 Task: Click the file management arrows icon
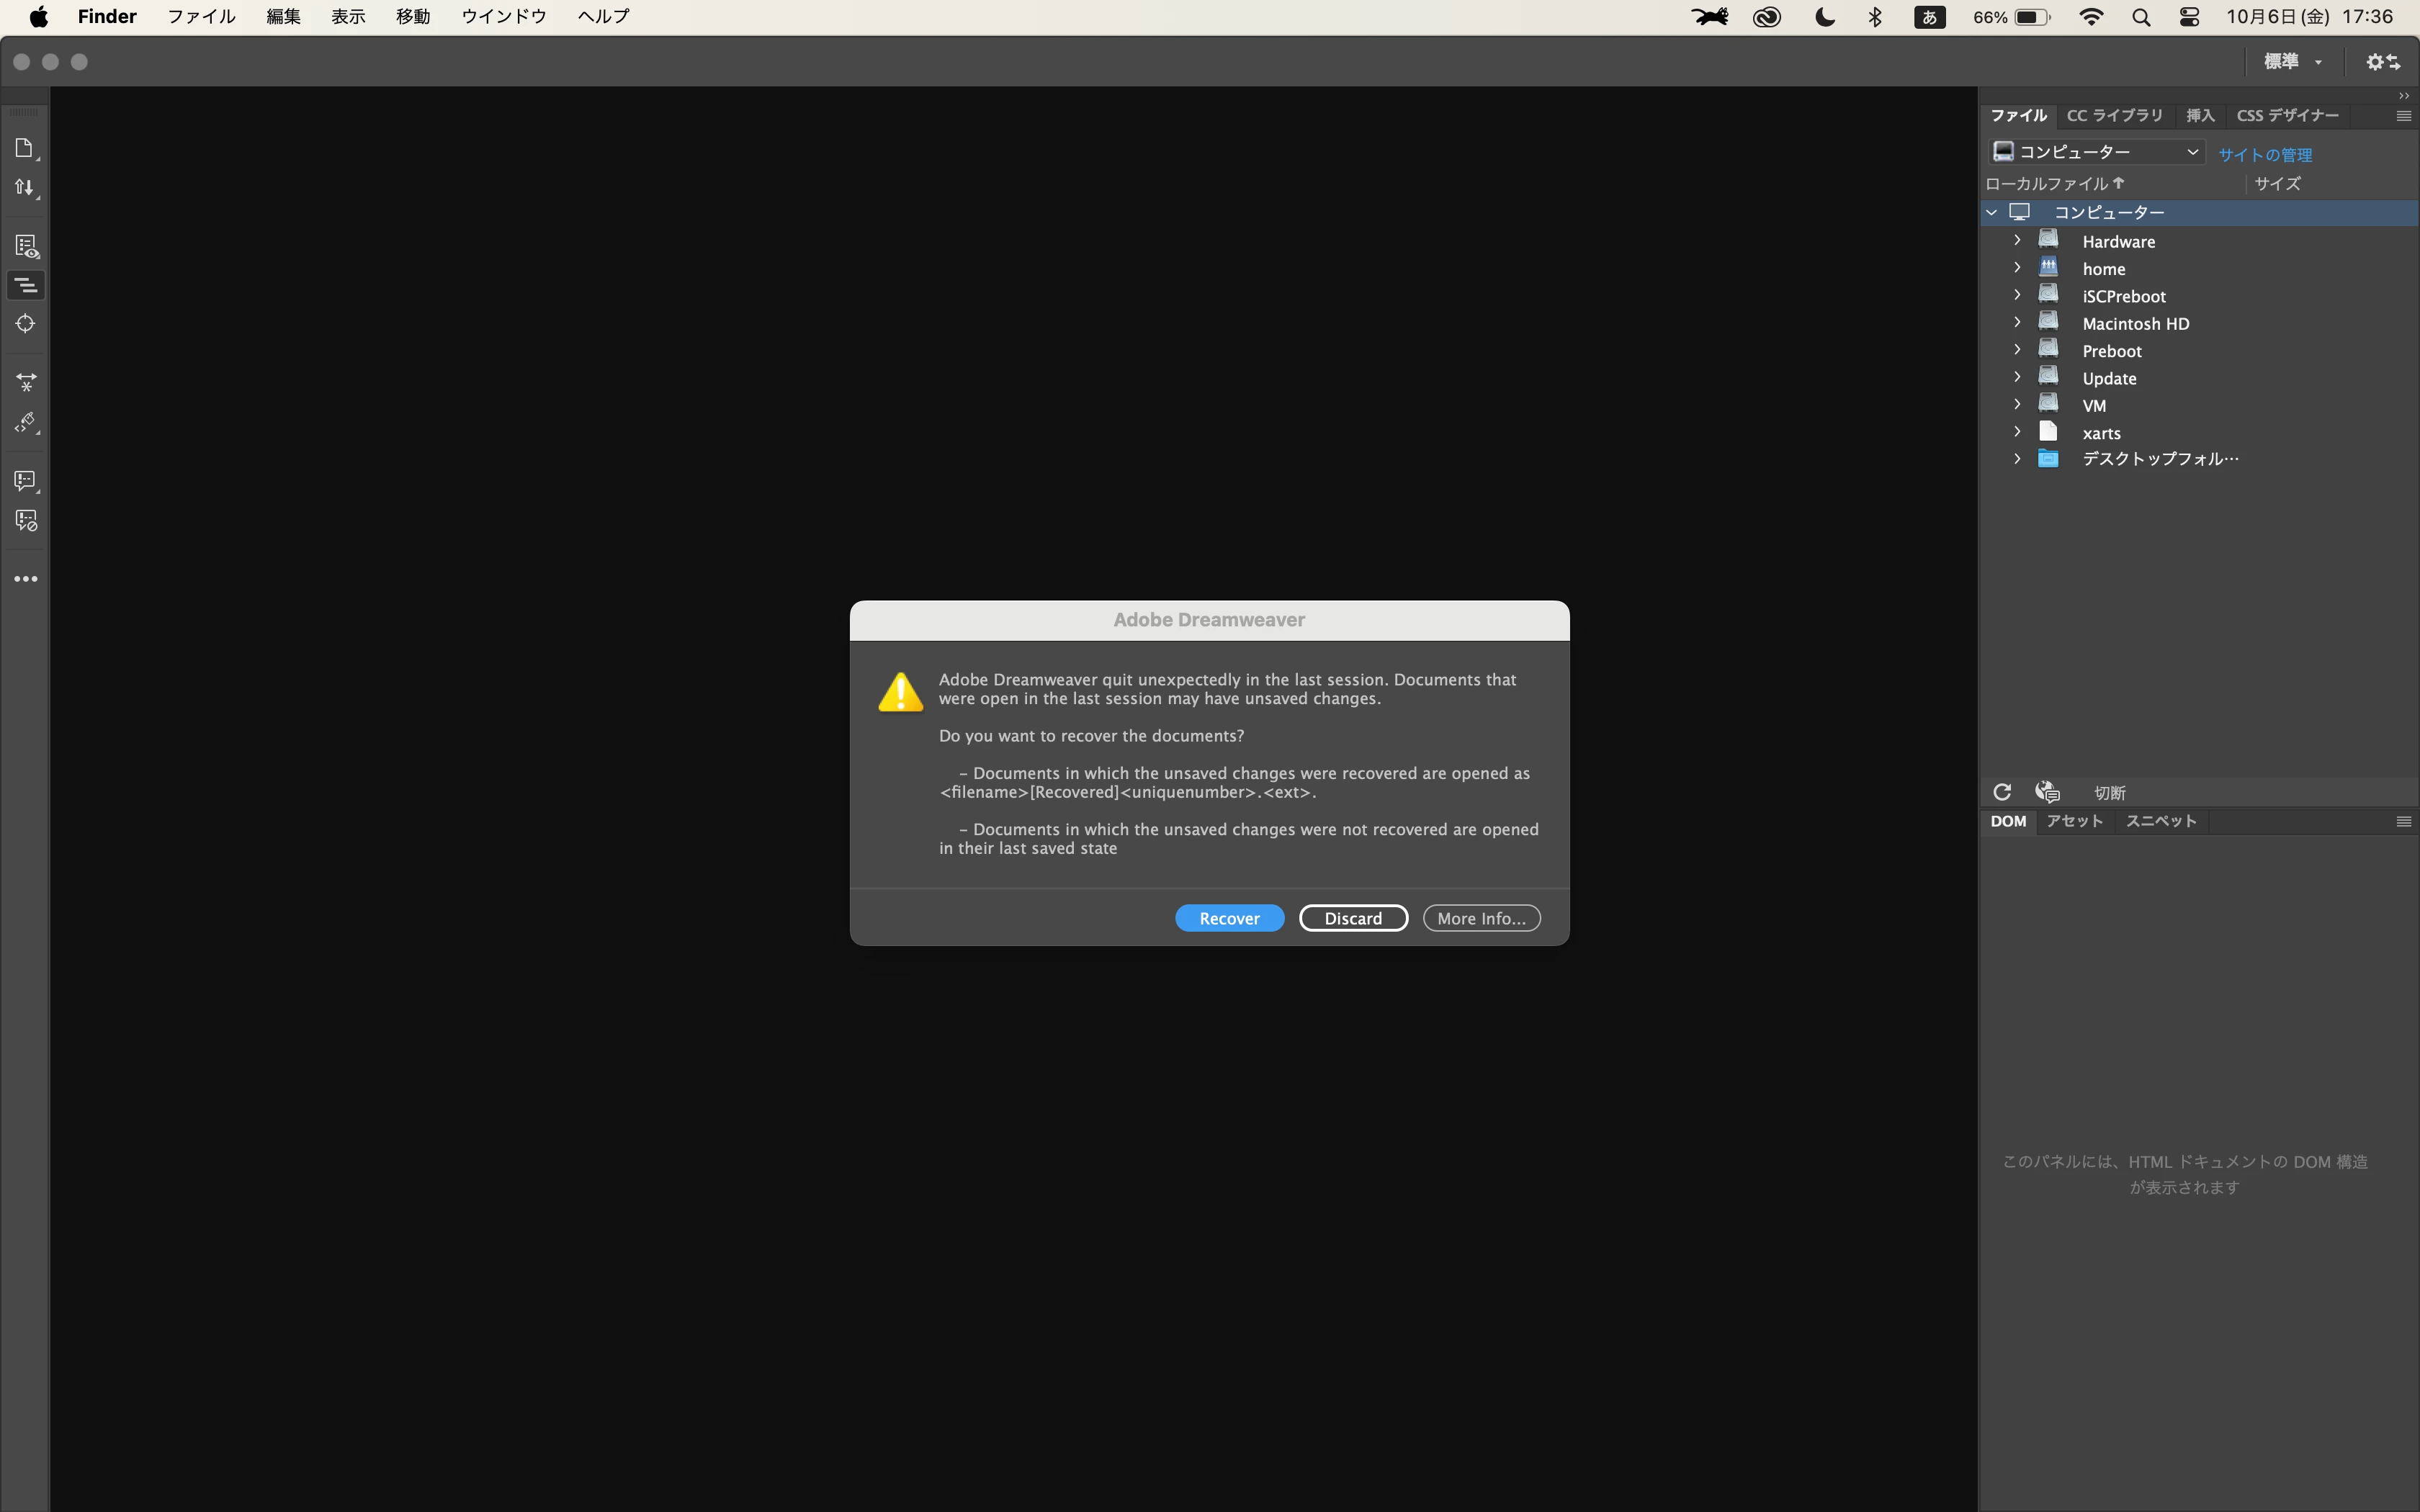click(24, 187)
